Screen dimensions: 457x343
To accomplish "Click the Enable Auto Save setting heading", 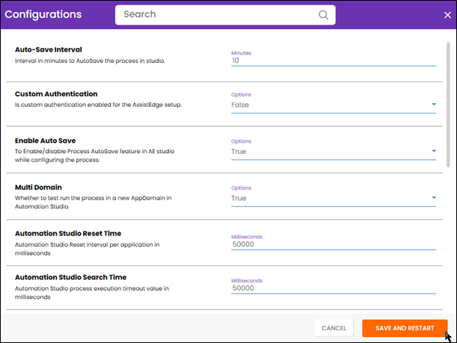I will 46,140.
